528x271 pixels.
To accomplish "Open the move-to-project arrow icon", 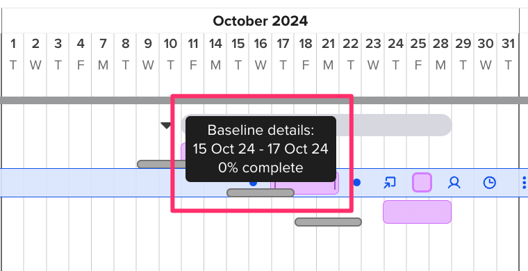I will coord(389,183).
